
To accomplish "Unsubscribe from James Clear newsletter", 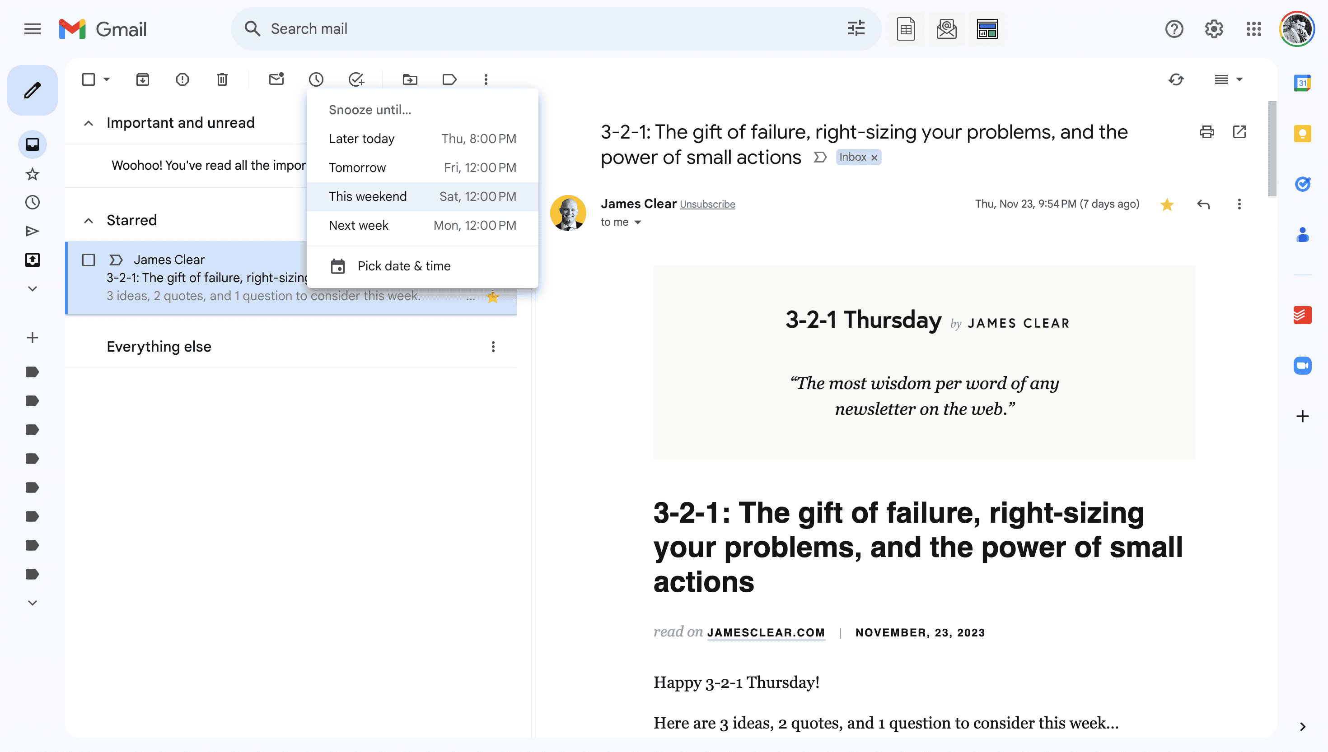I will (x=707, y=204).
